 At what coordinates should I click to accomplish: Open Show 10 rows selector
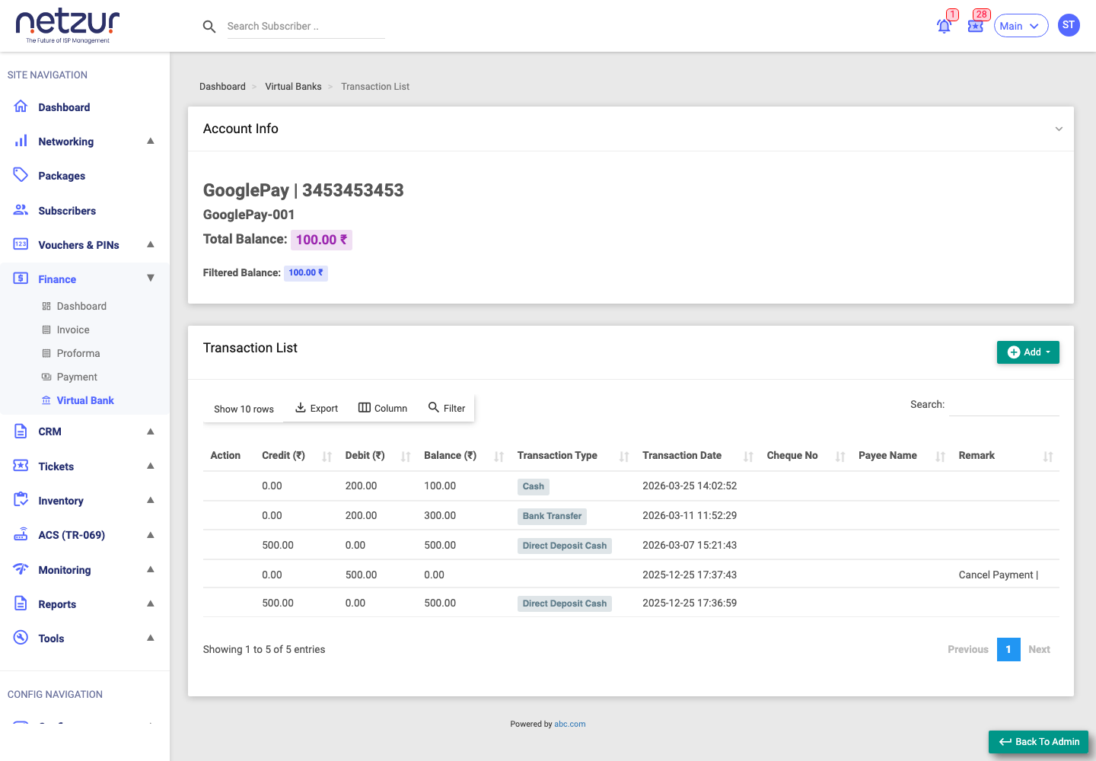[244, 409]
